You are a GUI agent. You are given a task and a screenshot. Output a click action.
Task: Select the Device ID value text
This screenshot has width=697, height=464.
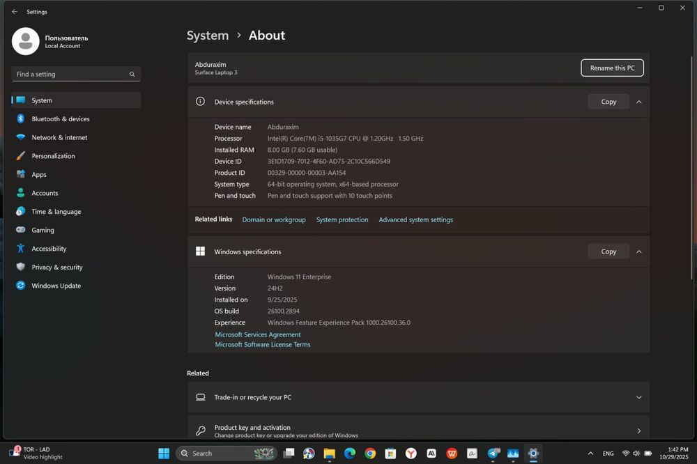pos(328,162)
